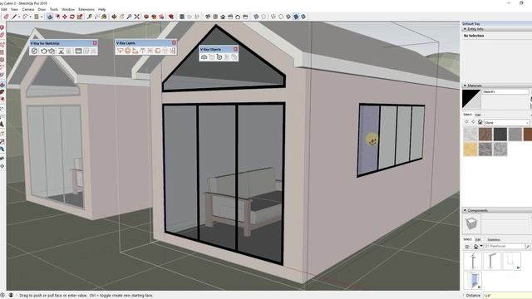532x299 pixels.
Task: Add V-Ray infinite plane object
Action: [204, 57]
